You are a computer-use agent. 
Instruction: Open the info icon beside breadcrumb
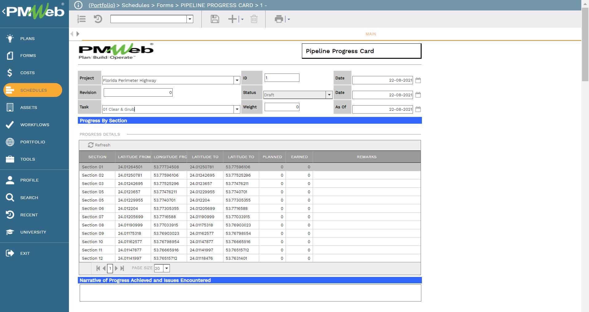coord(78,5)
